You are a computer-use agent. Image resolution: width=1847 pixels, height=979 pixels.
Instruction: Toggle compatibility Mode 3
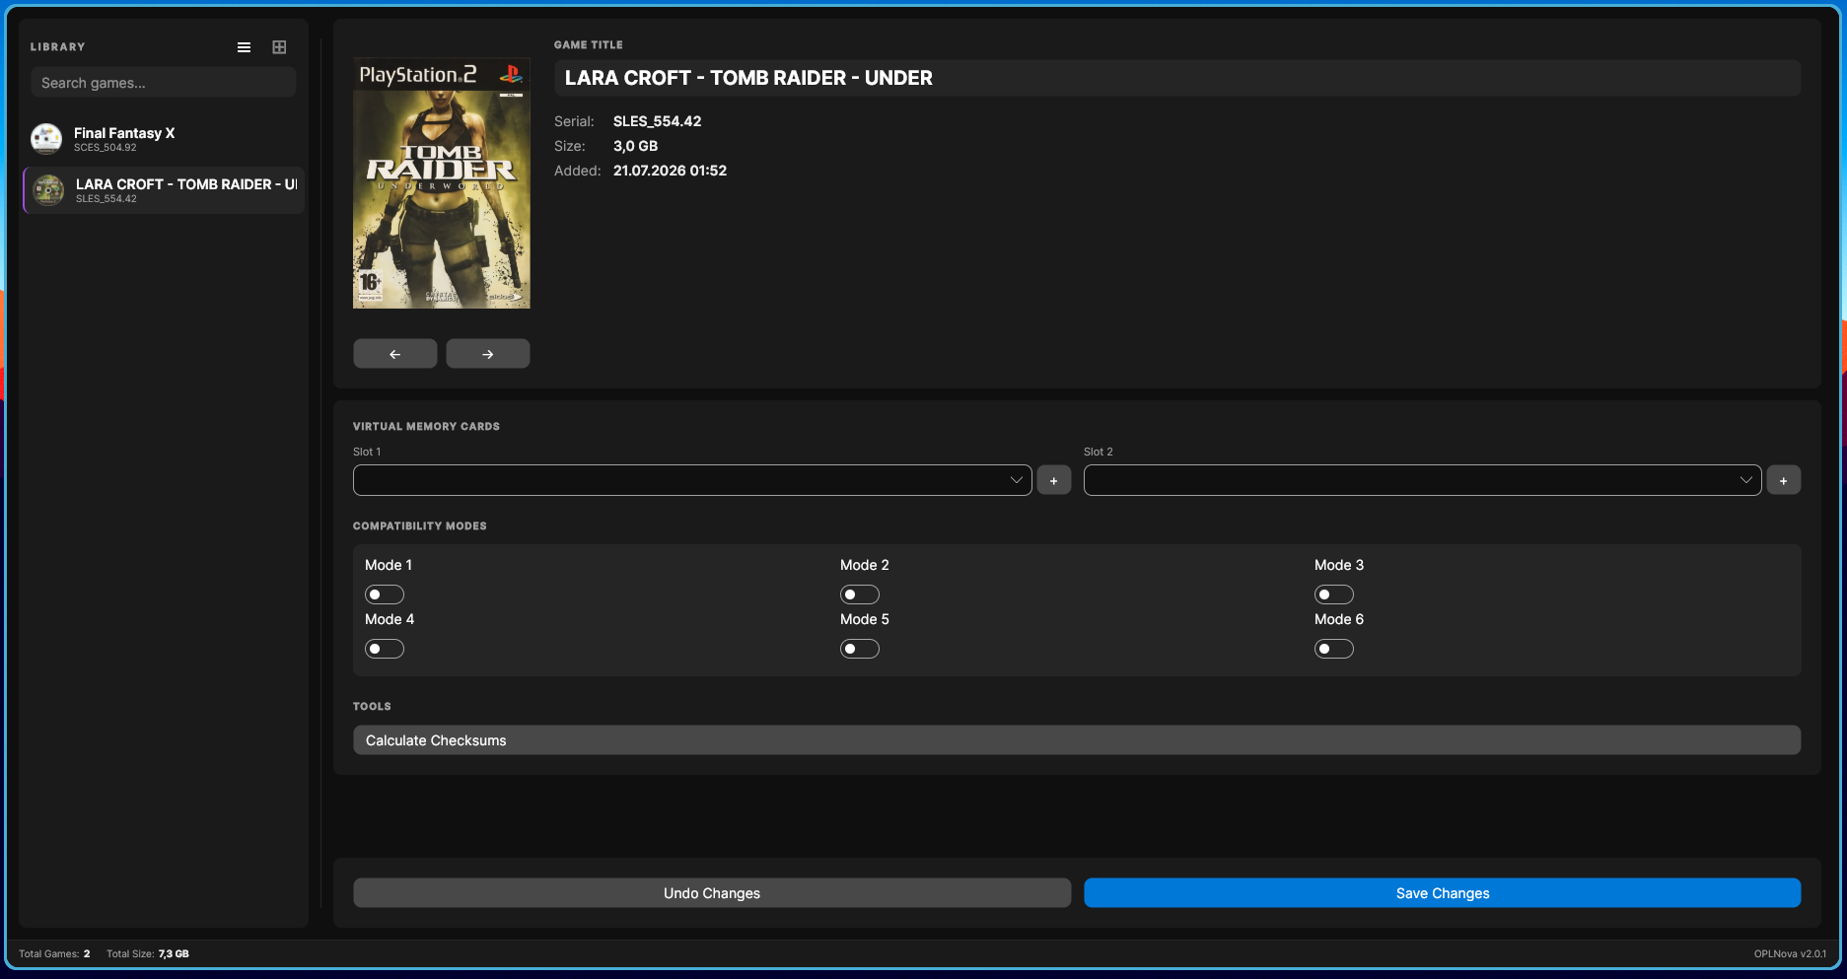pos(1334,594)
